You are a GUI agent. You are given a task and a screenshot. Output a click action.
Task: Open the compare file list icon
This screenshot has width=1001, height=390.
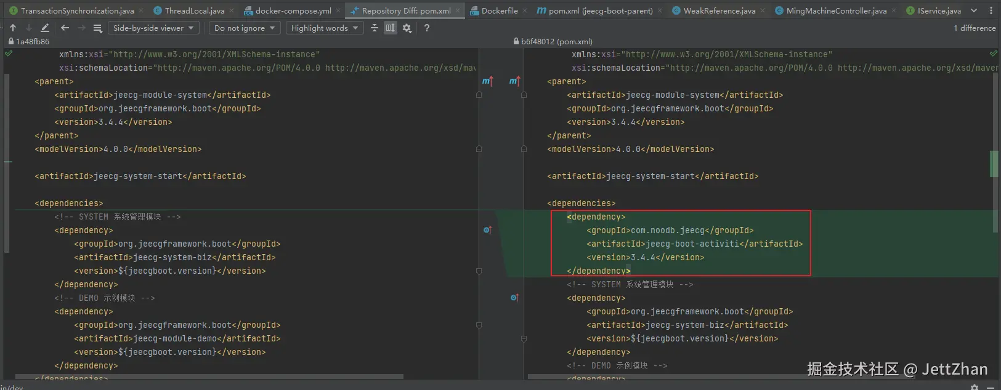tap(97, 28)
